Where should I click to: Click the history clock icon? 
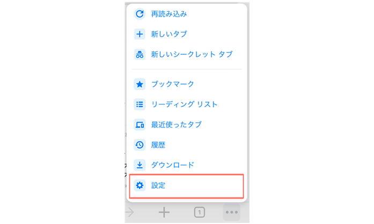(x=140, y=144)
